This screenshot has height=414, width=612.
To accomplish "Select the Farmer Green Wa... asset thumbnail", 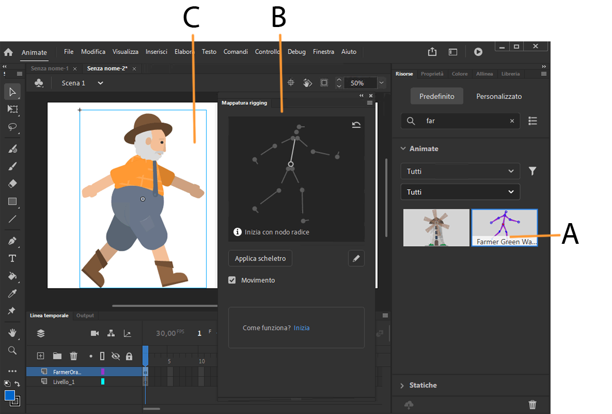I will pyautogui.click(x=504, y=226).
